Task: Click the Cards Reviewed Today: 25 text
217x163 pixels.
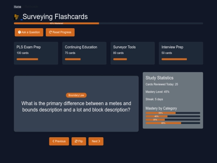Action: coord(162,84)
